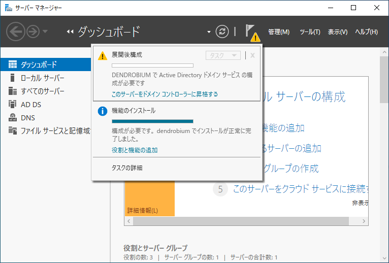Click the double-chevron before ダッシュボード title

[70, 32]
